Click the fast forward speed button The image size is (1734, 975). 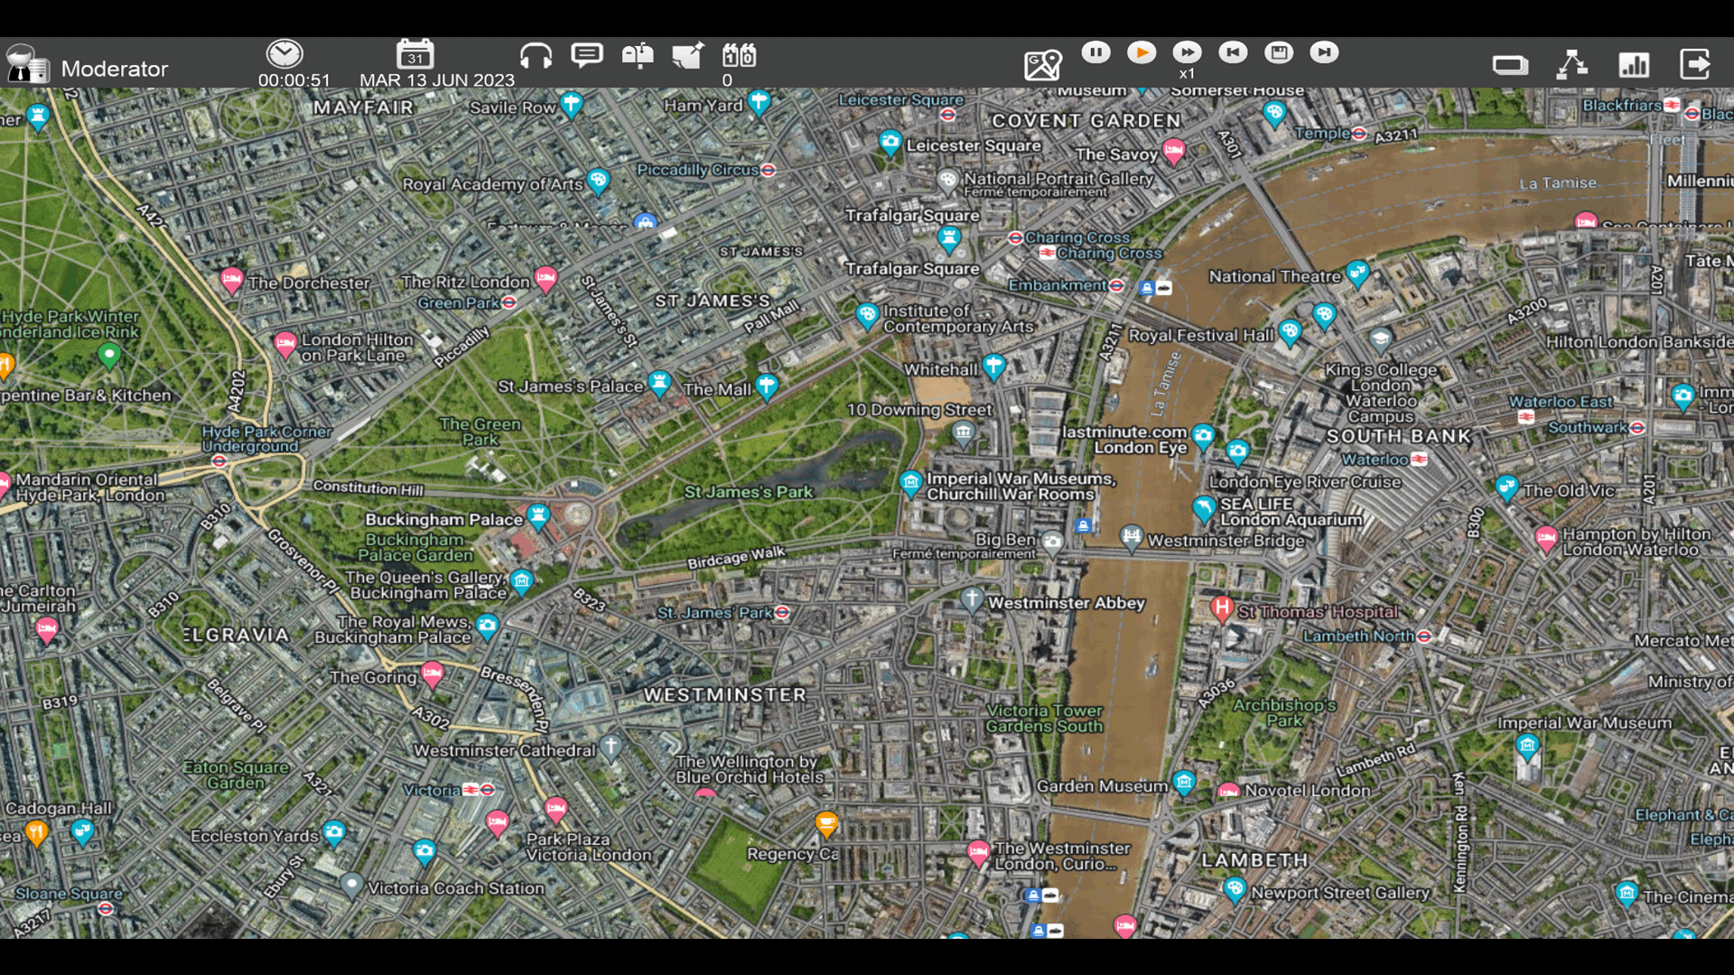(1187, 52)
